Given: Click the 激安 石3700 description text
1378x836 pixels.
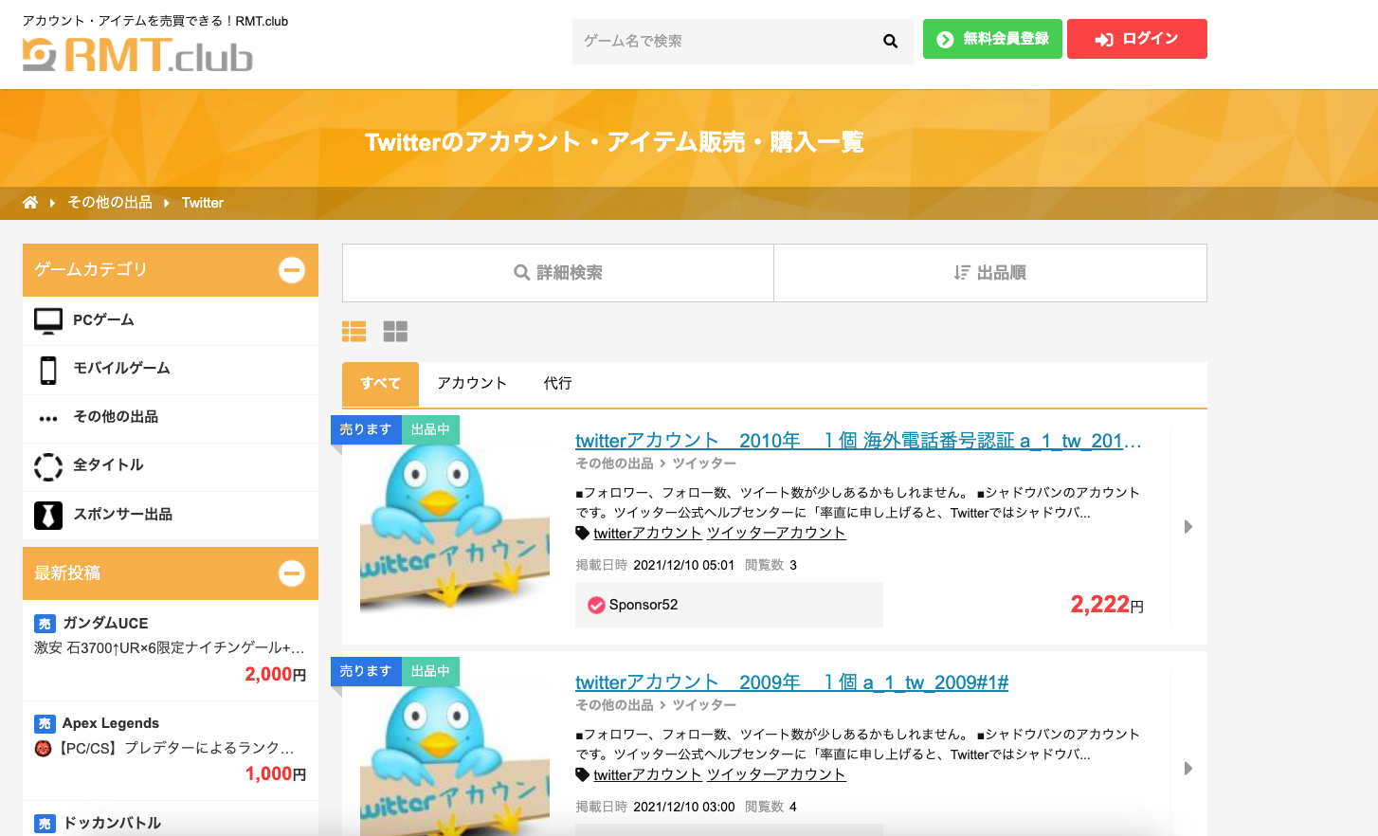Looking at the screenshot, I should 170,648.
